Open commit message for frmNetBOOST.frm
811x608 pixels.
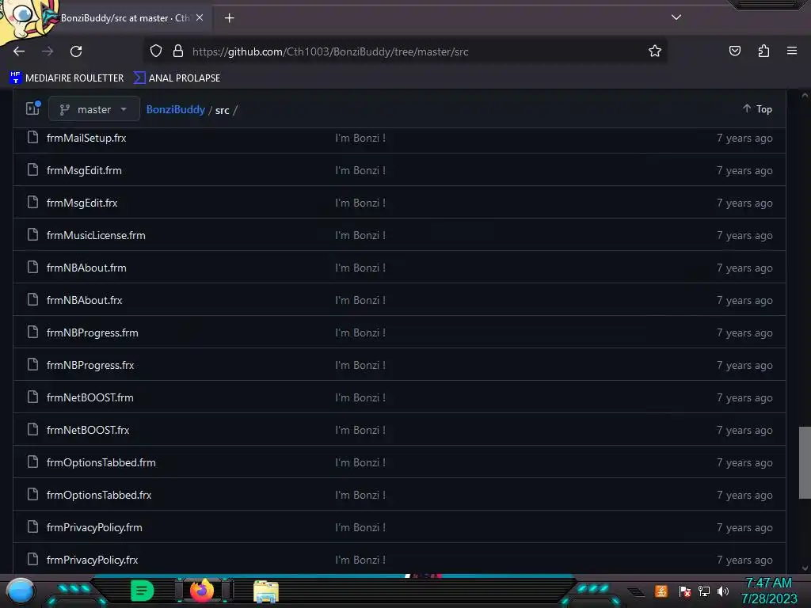(360, 397)
